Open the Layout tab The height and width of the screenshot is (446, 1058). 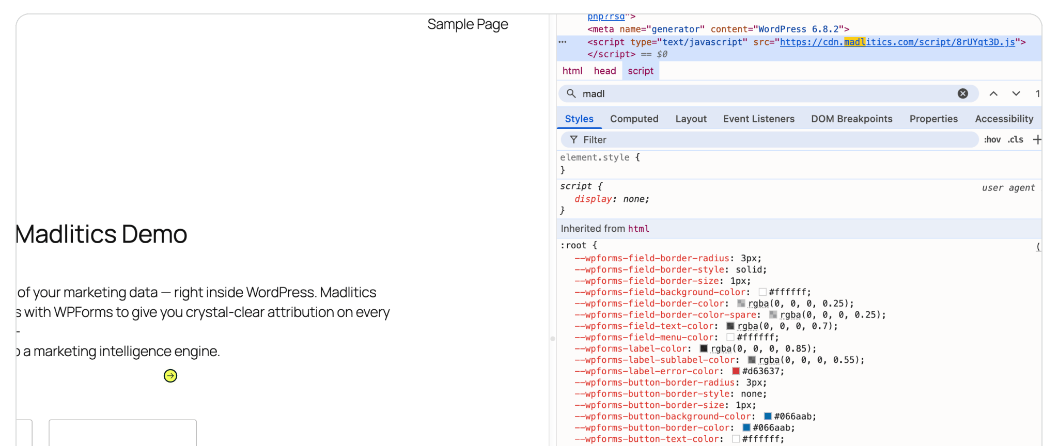click(691, 119)
